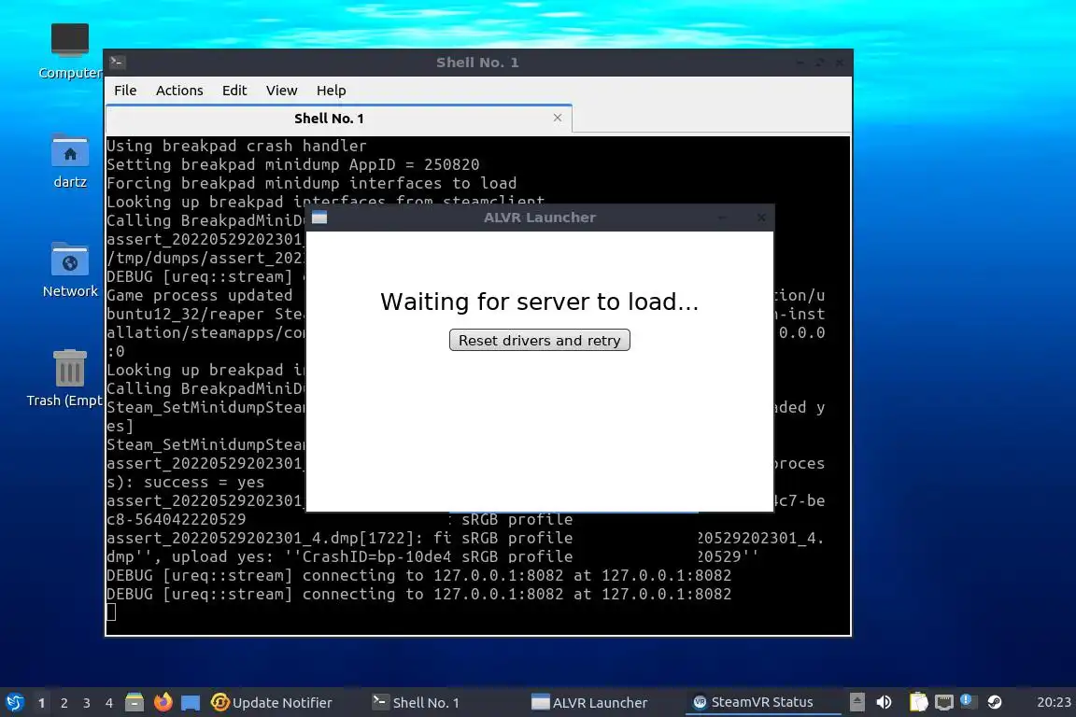Switch to workspace 1
The width and height of the screenshot is (1076, 717).
tap(42, 703)
